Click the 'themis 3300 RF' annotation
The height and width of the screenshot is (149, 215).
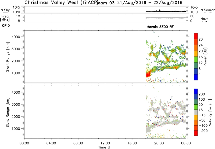coord(160,27)
